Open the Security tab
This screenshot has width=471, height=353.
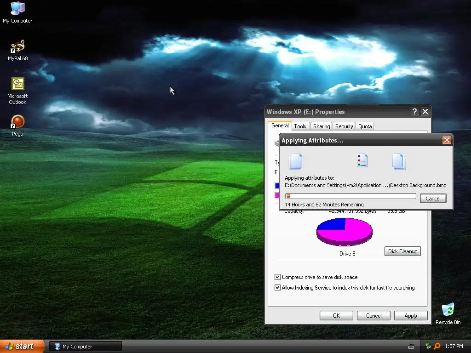344,126
